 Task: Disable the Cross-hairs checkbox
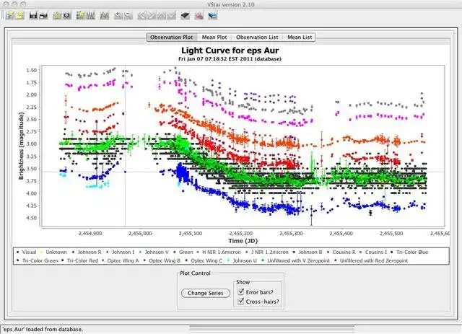[x=240, y=301]
